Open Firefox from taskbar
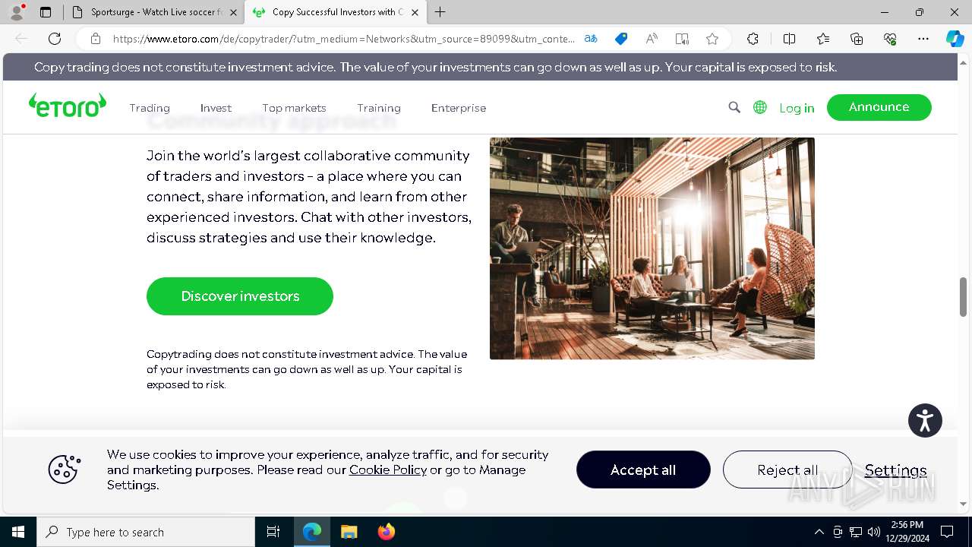 (387, 532)
